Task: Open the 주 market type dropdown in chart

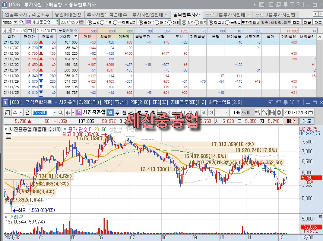Action: [20, 112]
